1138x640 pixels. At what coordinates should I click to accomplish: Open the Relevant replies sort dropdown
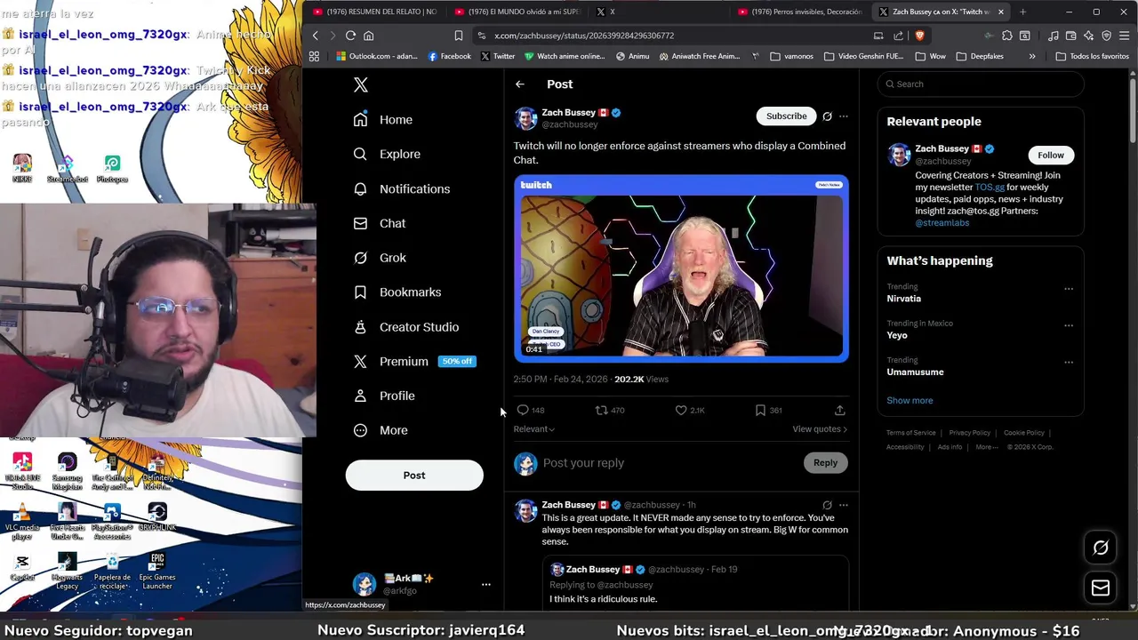[x=533, y=429]
